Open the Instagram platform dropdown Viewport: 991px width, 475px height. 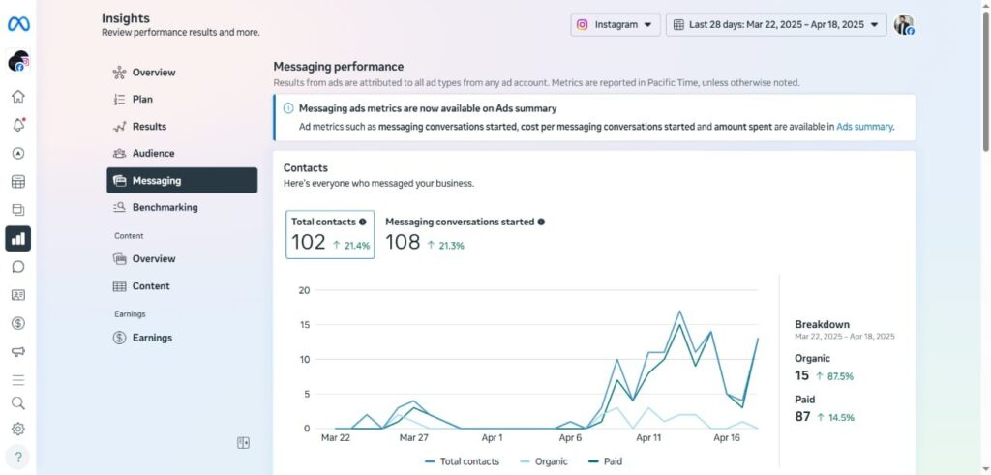point(615,24)
